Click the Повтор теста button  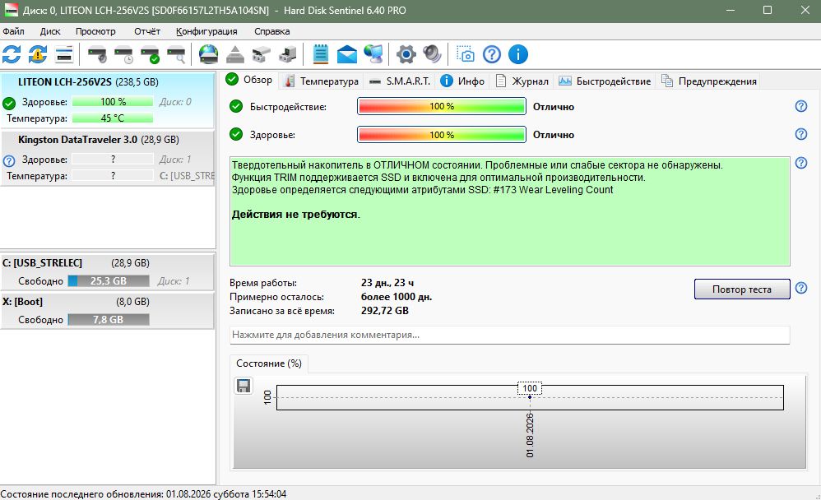(x=742, y=289)
